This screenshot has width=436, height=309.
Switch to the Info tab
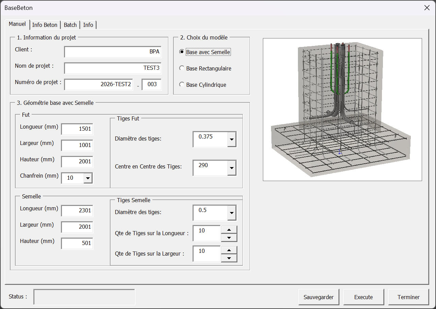88,25
